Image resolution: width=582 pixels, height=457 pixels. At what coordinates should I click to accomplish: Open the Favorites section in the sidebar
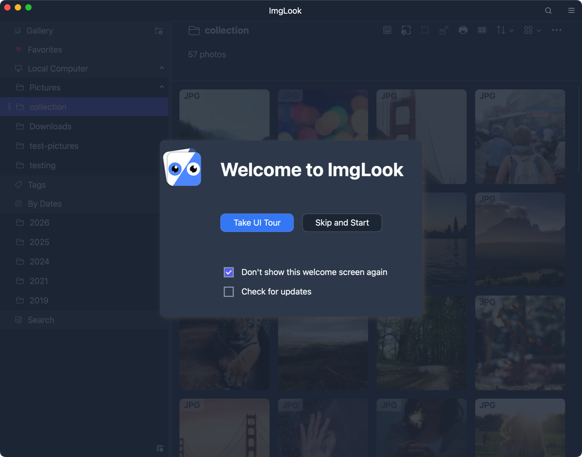(x=44, y=50)
